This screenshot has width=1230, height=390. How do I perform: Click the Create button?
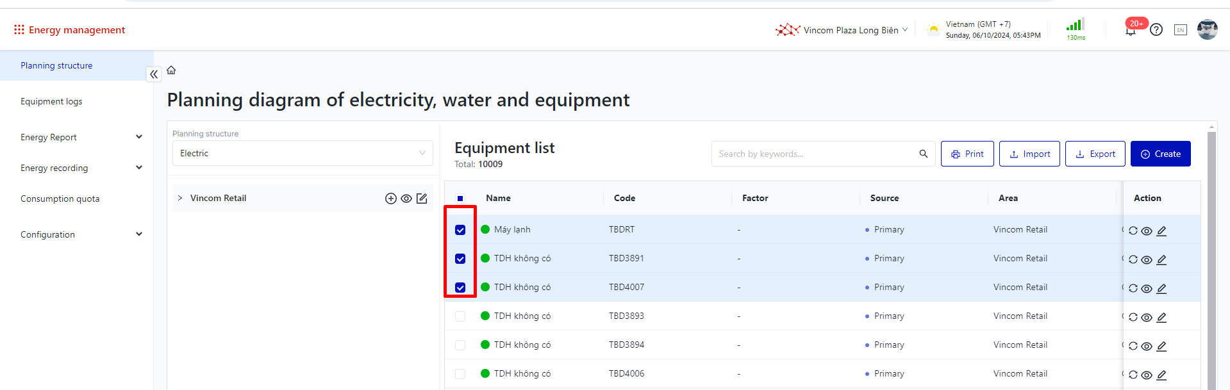[1160, 154]
